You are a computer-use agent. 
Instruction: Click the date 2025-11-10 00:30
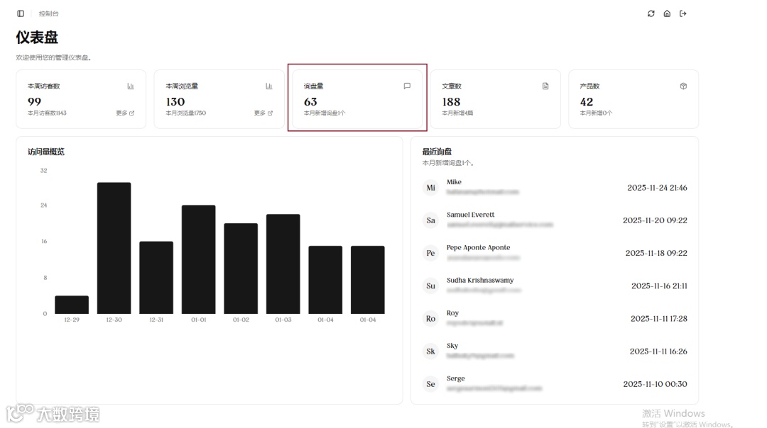(x=655, y=384)
